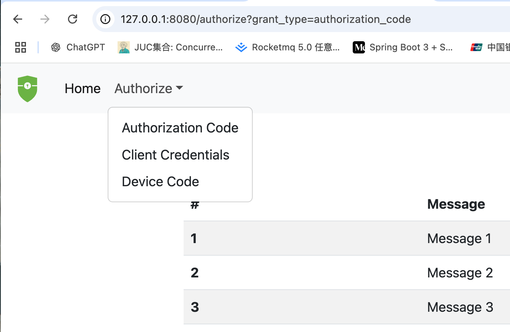
Task: Select the Message 2 table row
Action: tap(344, 272)
